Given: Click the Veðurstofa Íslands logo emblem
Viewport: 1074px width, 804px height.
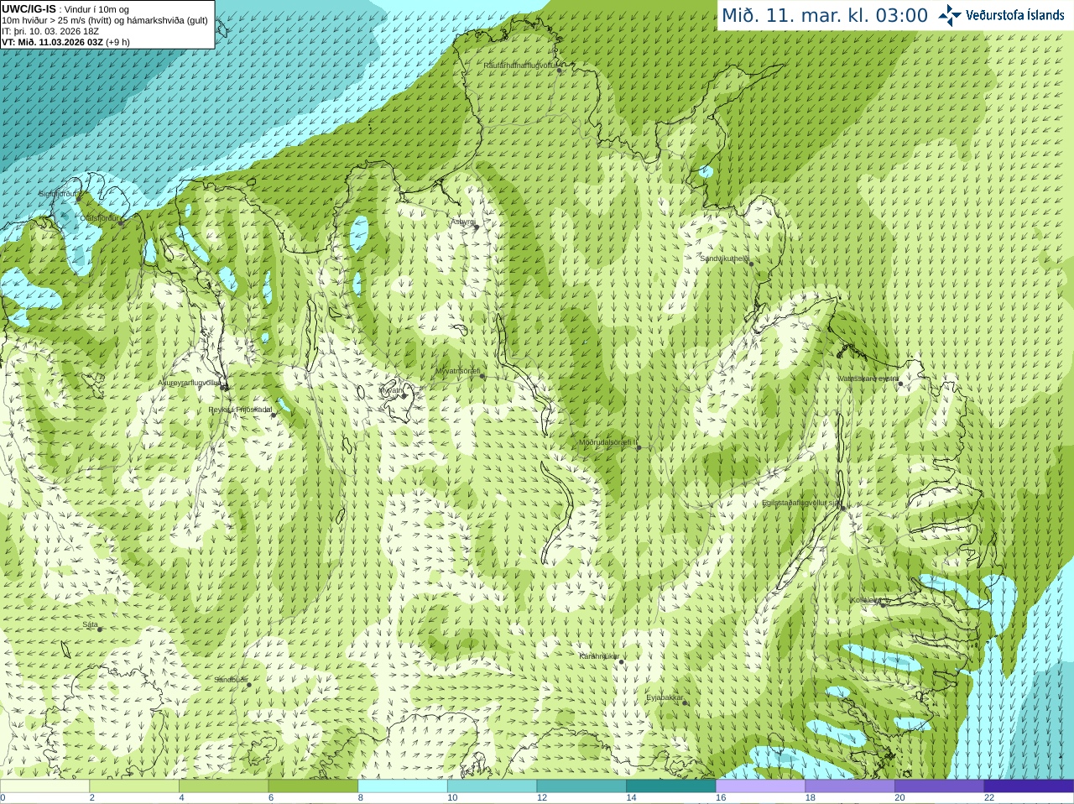Looking at the screenshot, I should (x=949, y=15).
